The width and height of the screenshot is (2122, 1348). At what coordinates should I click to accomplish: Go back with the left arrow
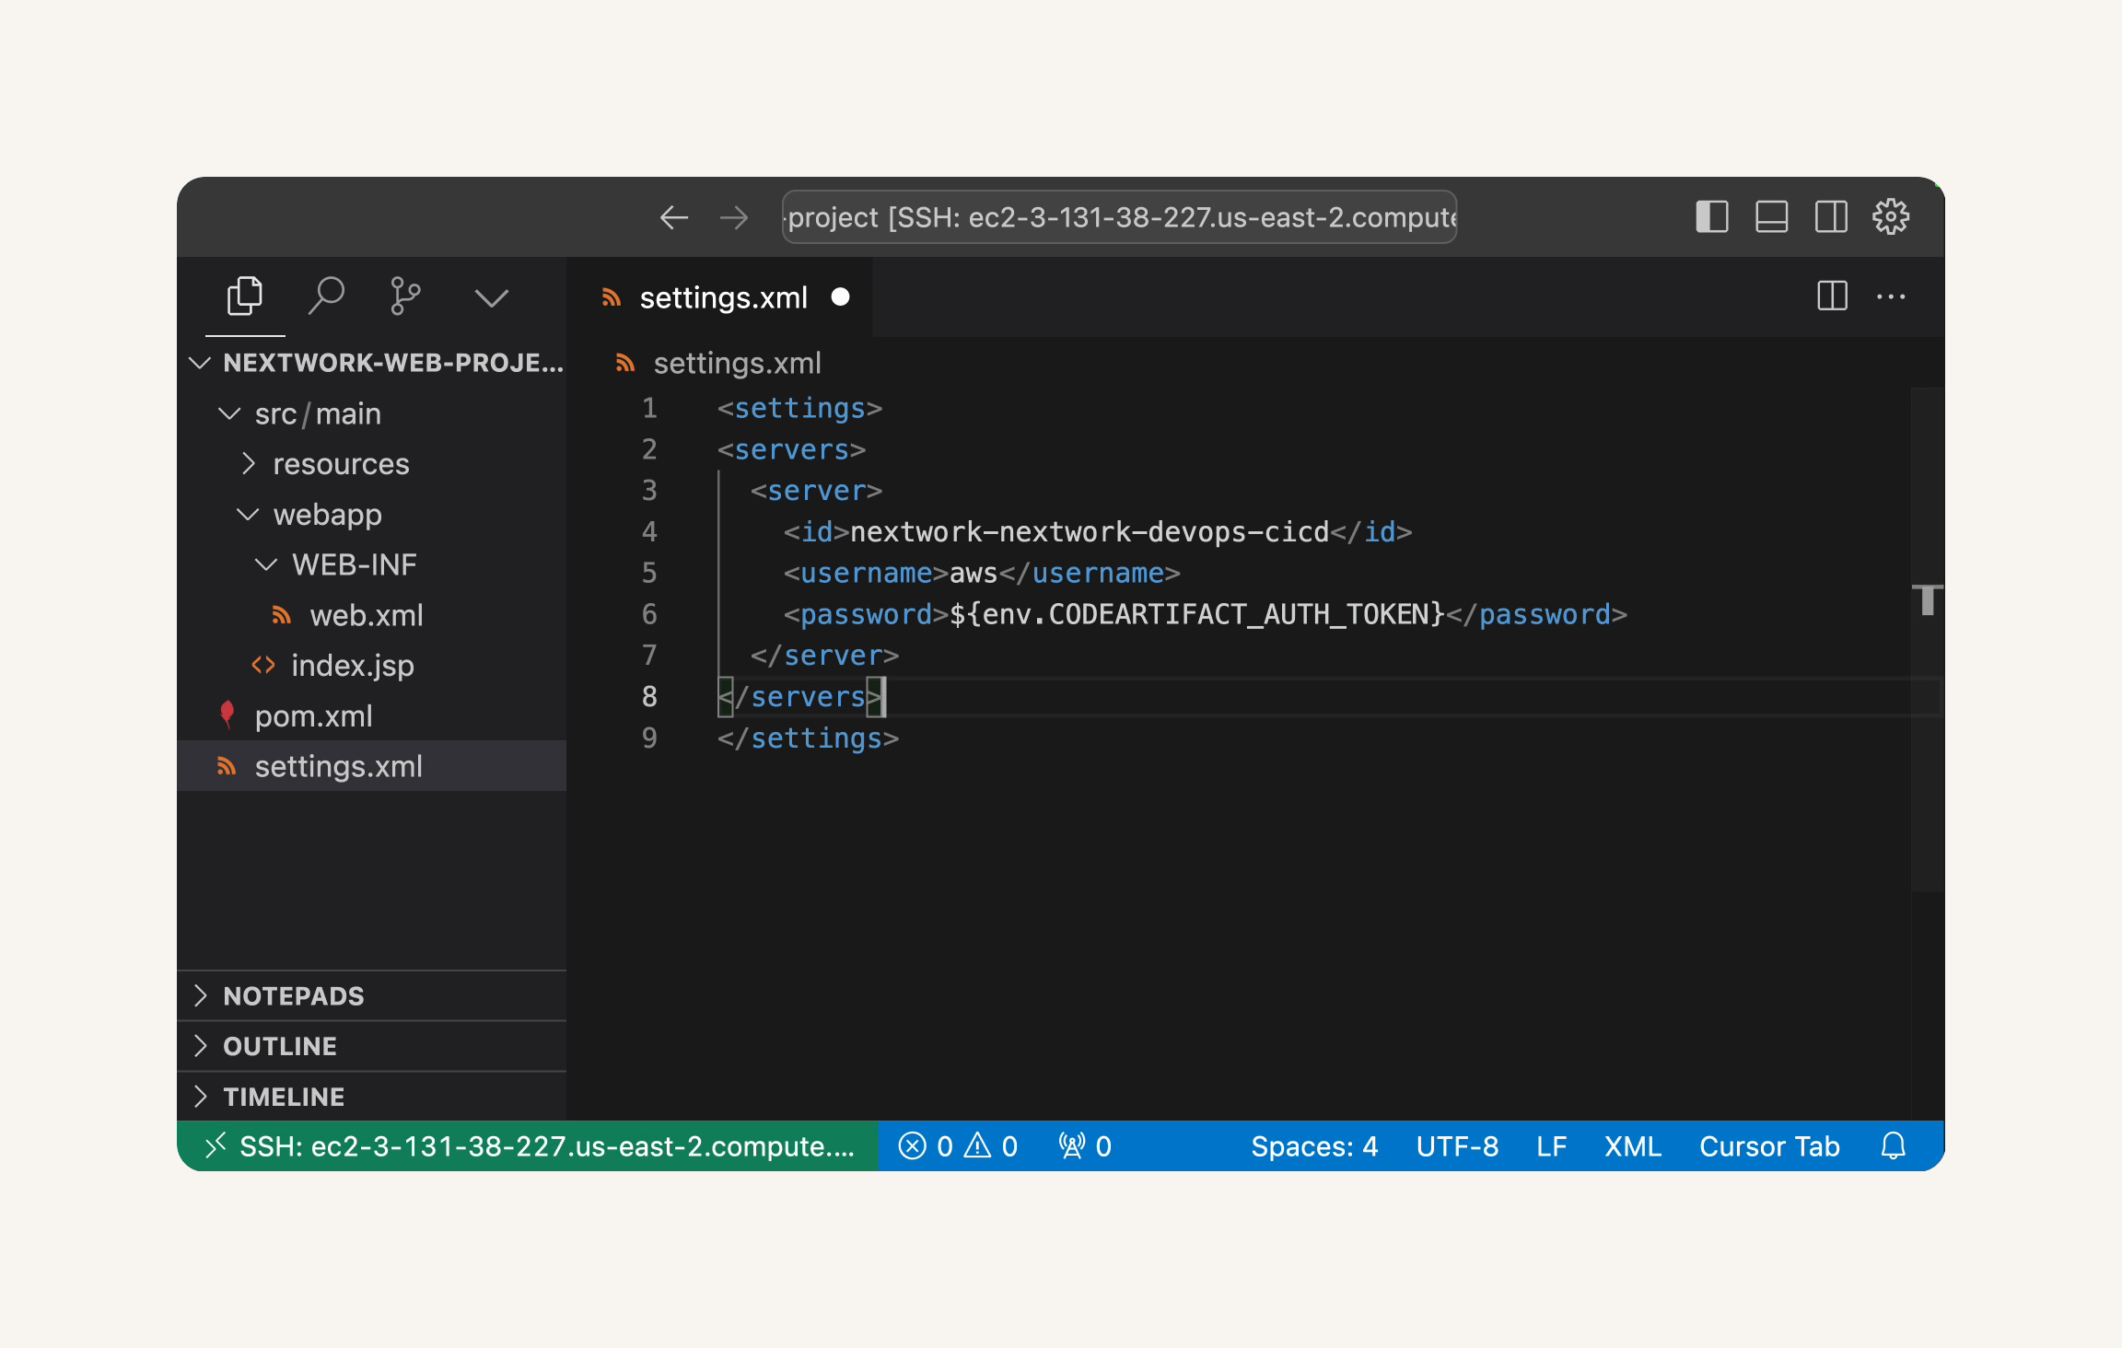(x=674, y=217)
